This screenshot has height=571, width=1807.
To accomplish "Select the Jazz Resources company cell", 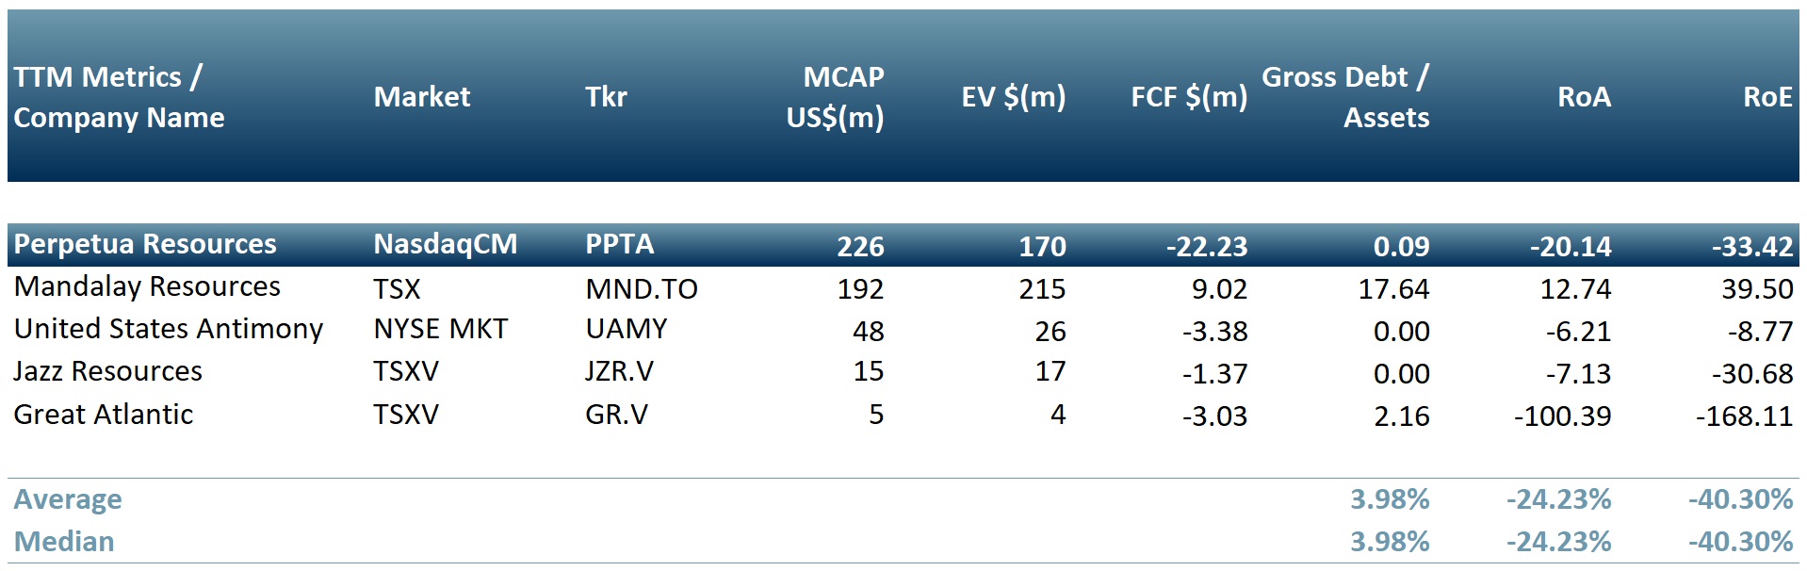I will [107, 371].
